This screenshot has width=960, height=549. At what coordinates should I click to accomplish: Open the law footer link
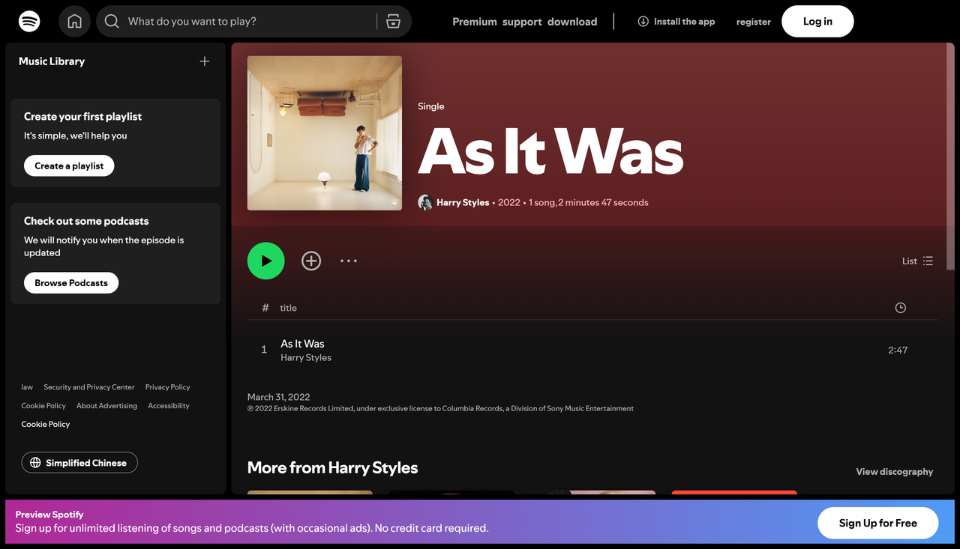[x=27, y=387]
